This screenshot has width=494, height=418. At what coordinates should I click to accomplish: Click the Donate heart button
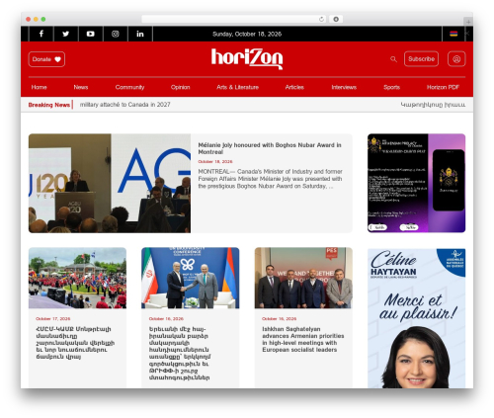(x=46, y=59)
